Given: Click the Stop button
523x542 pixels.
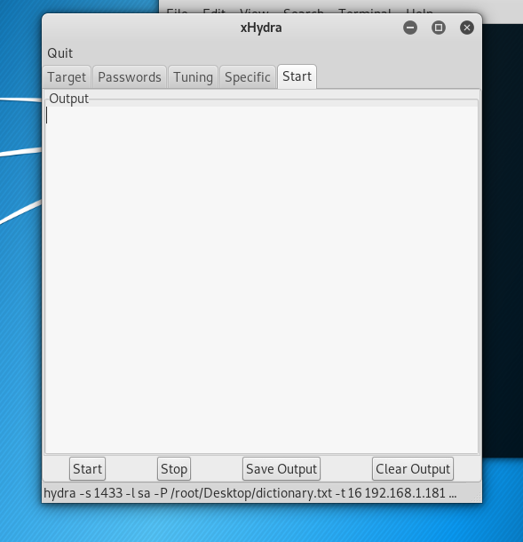Looking at the screenshot, I should (174, 469).
